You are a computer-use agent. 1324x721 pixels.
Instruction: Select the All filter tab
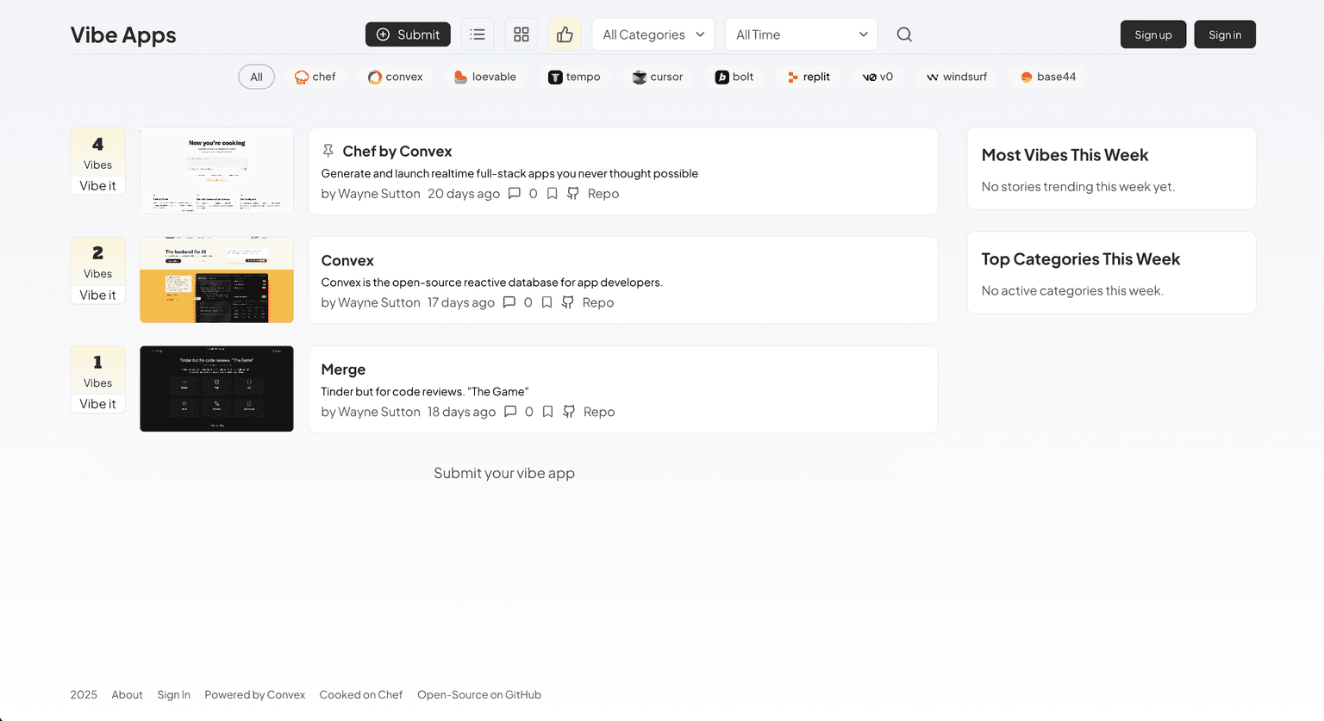click(256, 77)
